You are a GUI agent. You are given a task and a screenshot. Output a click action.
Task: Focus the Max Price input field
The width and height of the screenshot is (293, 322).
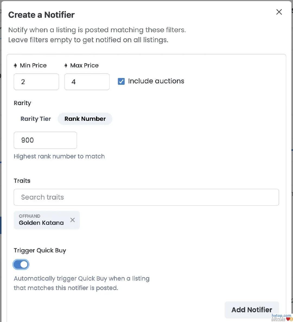87,82
